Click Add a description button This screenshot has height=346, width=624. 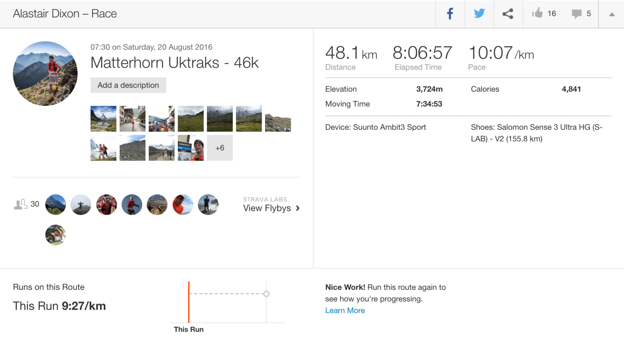[128, 85]
